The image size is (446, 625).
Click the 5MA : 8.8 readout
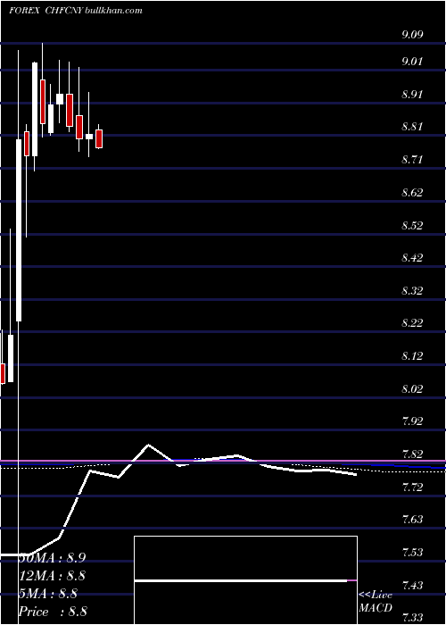click(48, 594)
